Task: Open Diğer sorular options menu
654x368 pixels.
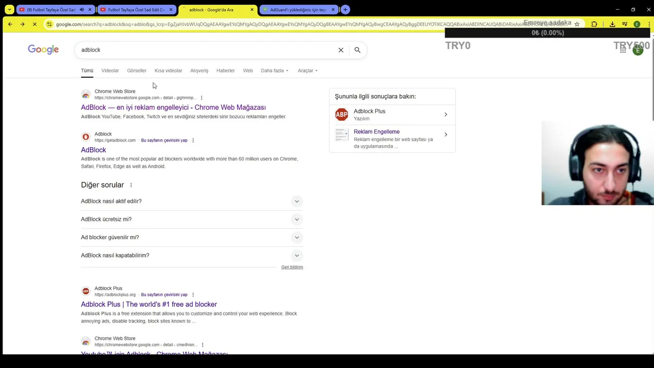Action: click(x=131, y=185)
